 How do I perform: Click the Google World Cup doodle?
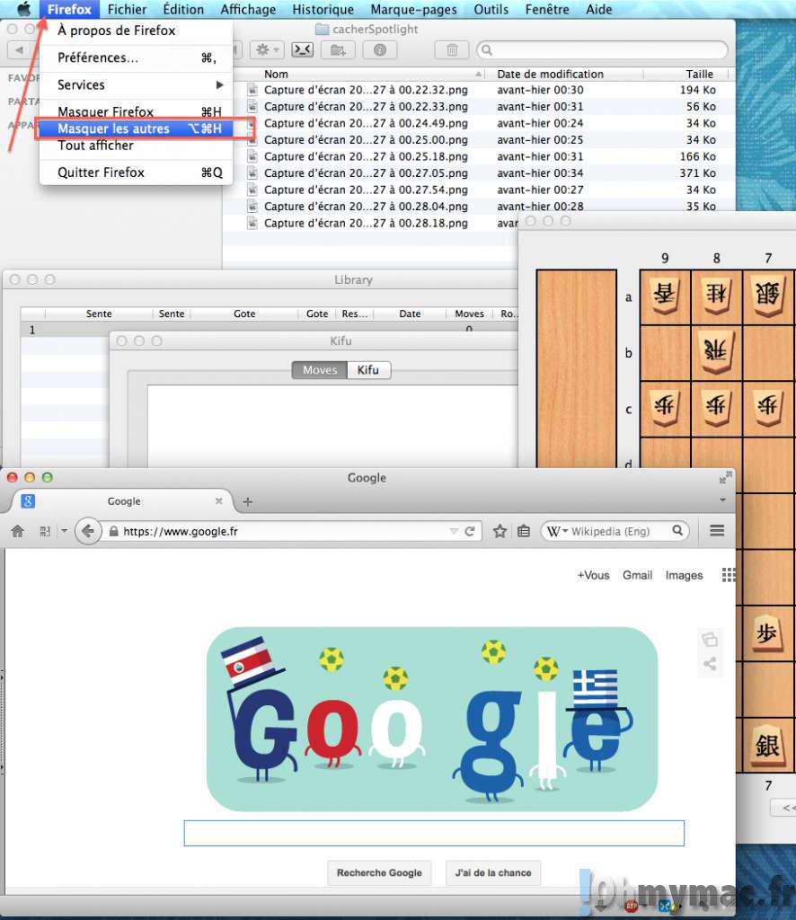432,720
